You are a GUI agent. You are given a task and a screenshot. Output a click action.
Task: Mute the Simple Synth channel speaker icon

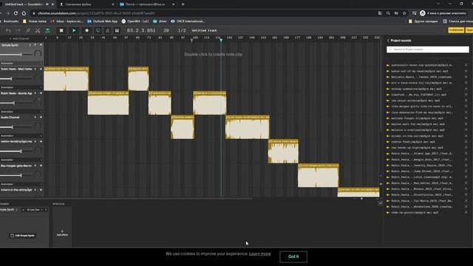[41, 45]
